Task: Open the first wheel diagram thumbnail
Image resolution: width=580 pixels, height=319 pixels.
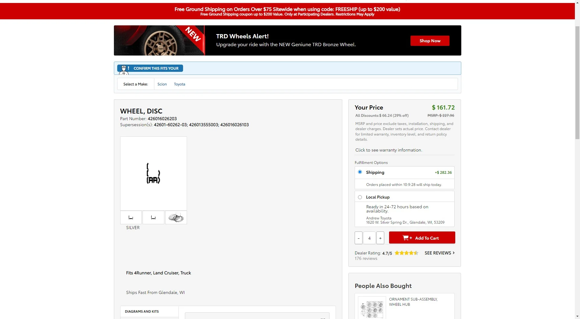Action: point(131,218)
